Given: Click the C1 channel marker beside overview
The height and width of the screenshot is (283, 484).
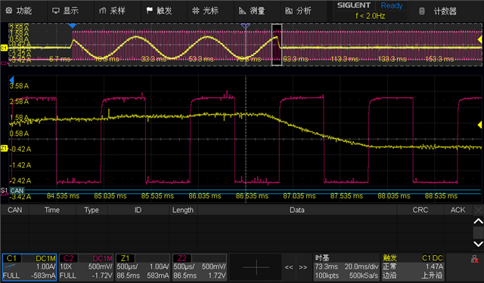Looking at the screenshot, I should click(x=4, y=48).
